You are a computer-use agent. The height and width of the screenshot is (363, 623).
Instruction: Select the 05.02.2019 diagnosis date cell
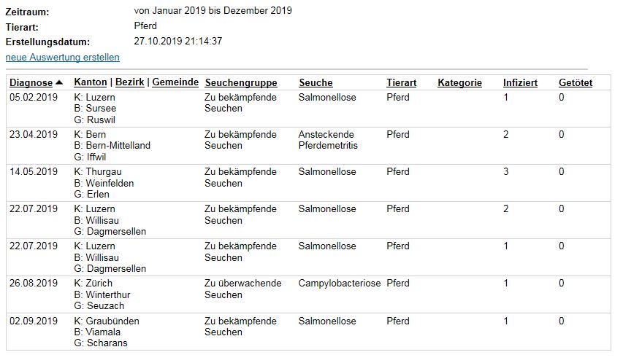[34, 98]
